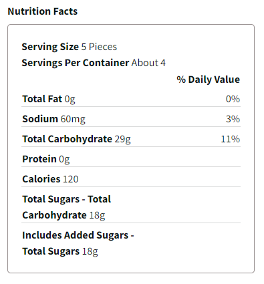
Task: Click the About 4 servings value
Action: coord(148,63)
